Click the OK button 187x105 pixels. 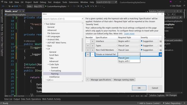tap(139, 88)
